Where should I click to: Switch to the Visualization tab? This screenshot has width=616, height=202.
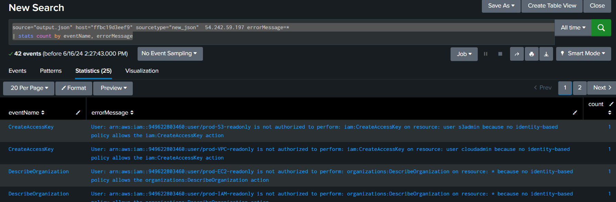click(x=142, y=71)
